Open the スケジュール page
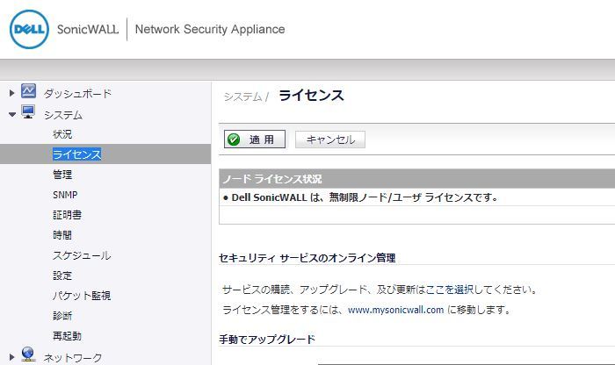 click(x=82, y=255)
